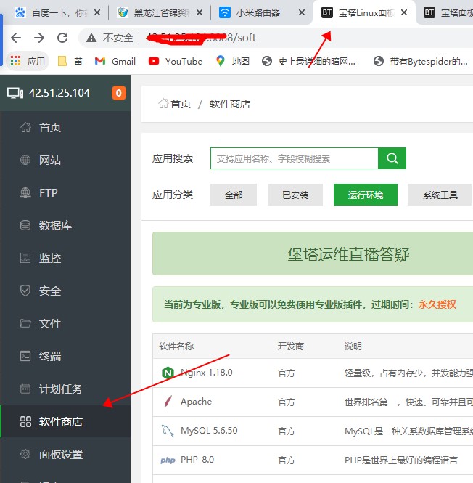The height and width of the screenshot is (483, 473).
Task: Focus the 应用搜索 search box
Action: (x=295, y=158)
